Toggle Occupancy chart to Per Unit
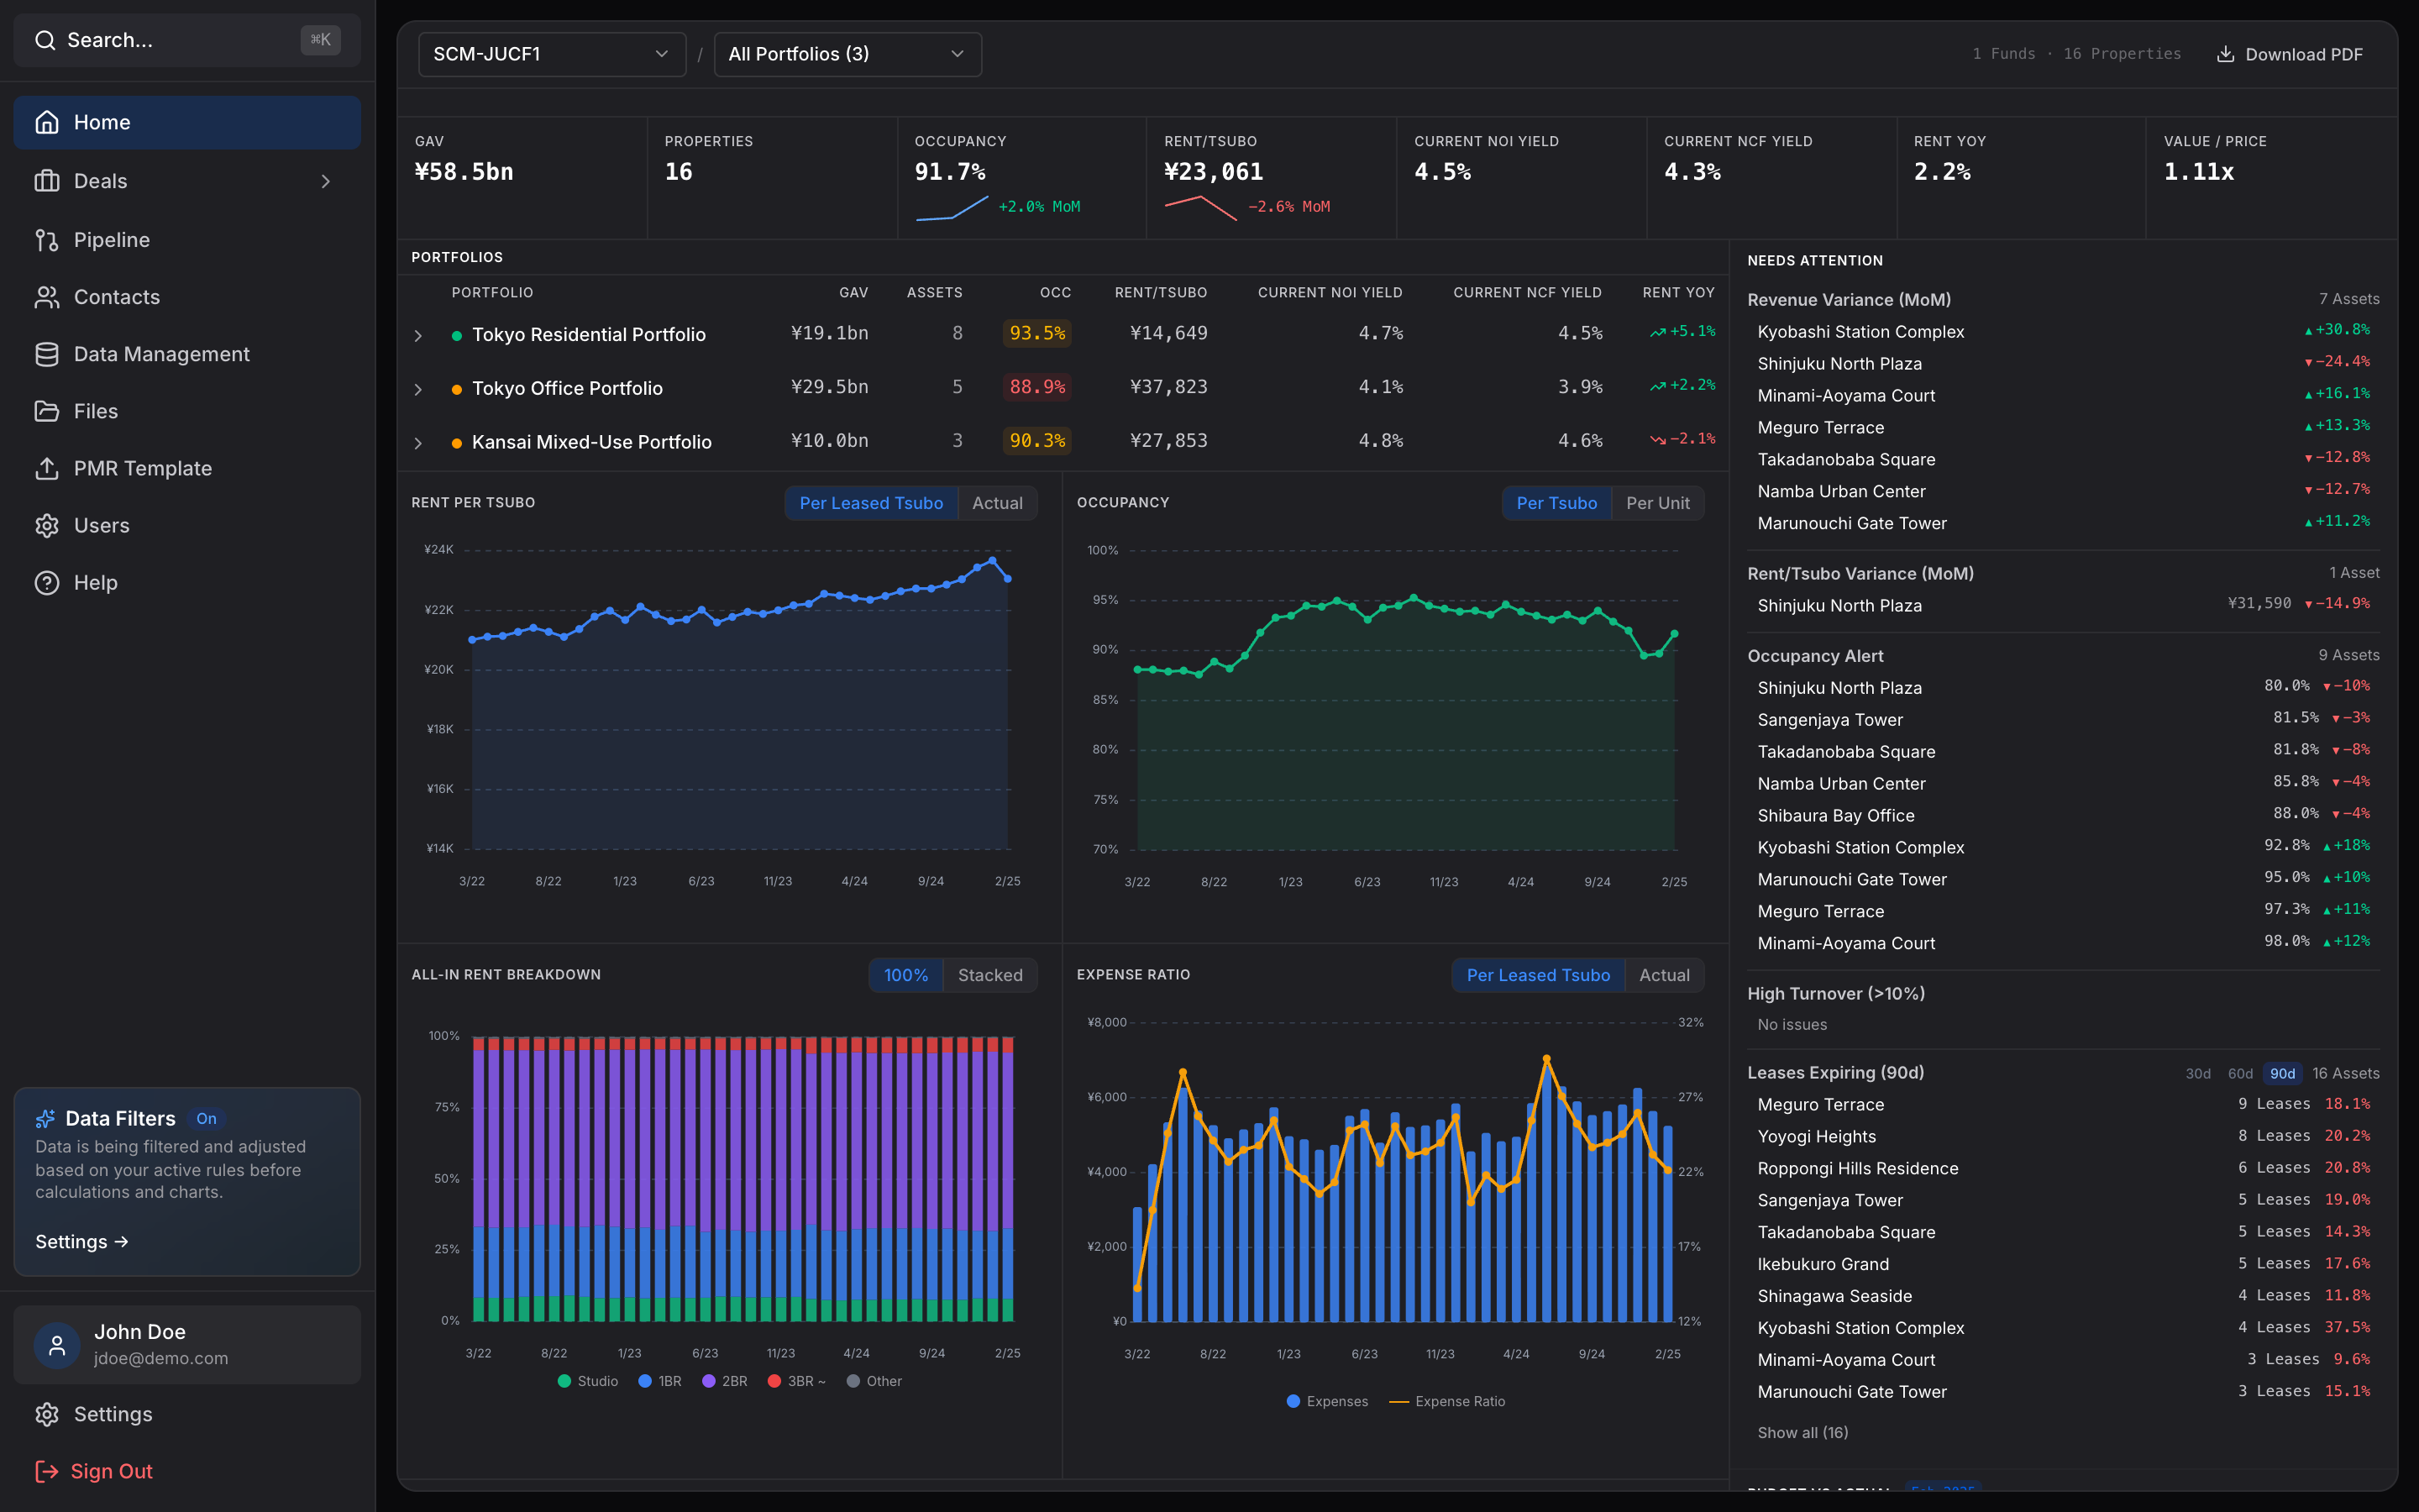The image size is (2419, 1512). [1657, 503]
